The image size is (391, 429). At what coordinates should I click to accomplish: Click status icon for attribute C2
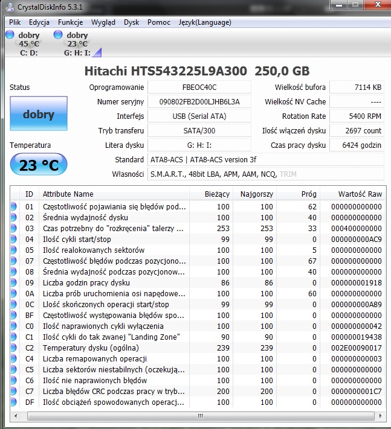pos(14,348)
